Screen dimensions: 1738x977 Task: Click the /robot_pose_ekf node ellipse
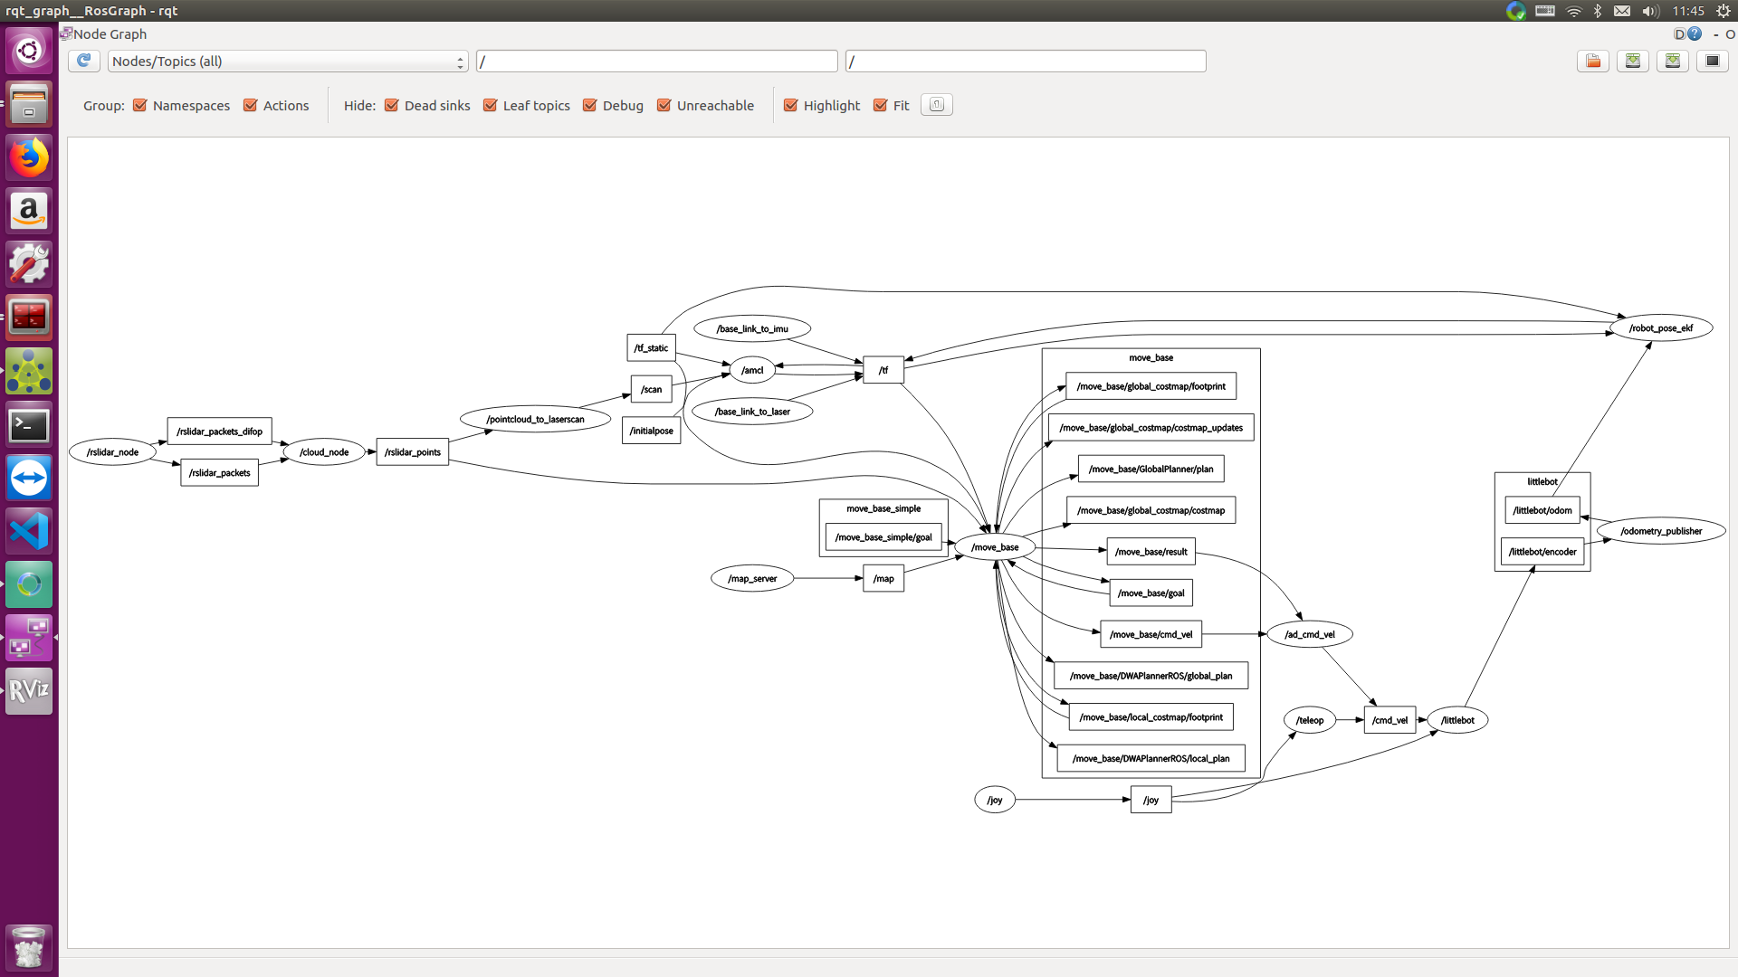click(x=1661, y=328)
